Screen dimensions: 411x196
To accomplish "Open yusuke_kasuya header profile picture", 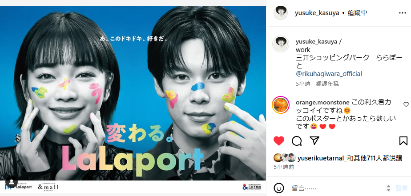I will (x=281, y=12).
